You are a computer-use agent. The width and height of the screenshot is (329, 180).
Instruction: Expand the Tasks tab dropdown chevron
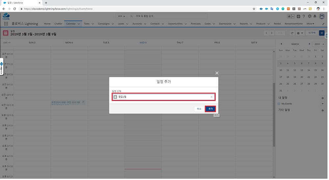pos(93,24)
